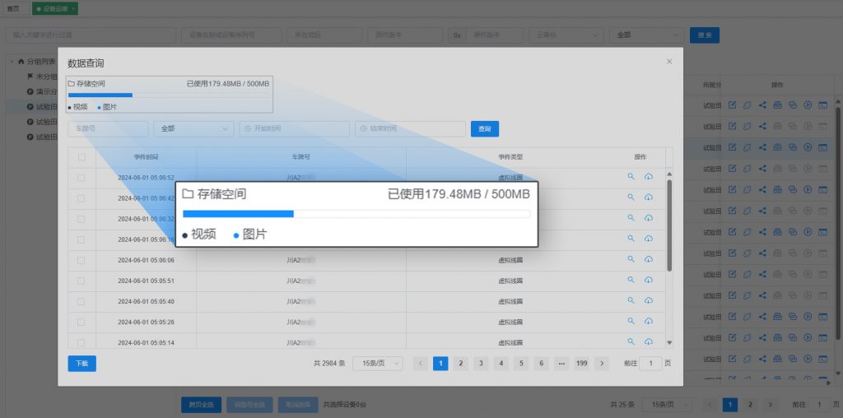The image size is (843, 418).
Task: Click the magnifier icon in the 05:06:52 row
Action: [x=631, y=177]
